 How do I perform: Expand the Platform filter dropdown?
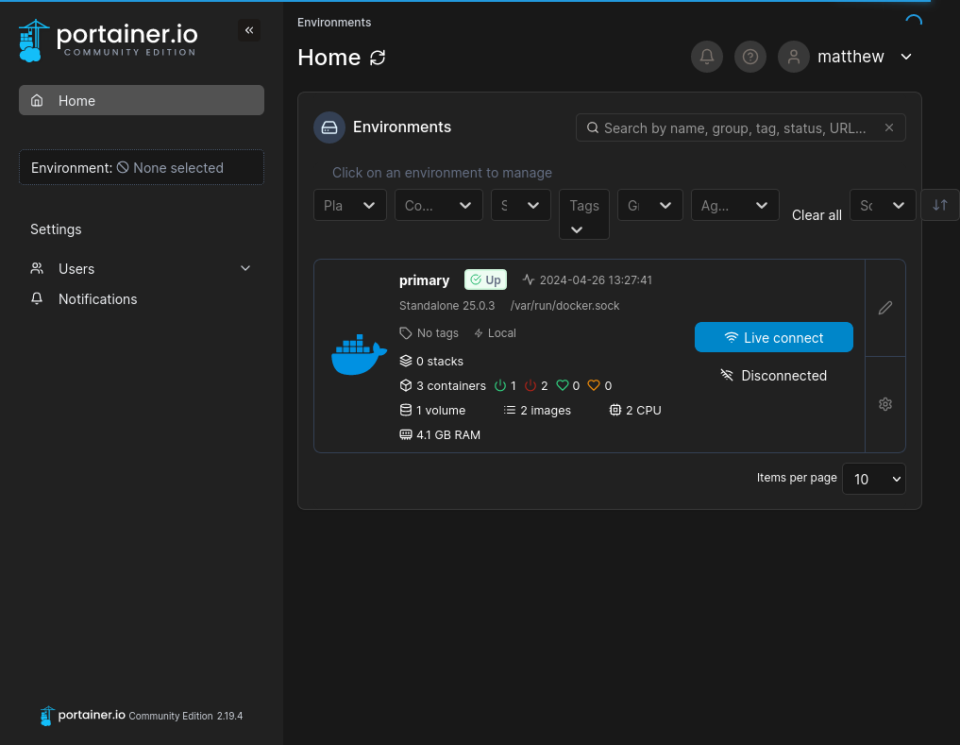[x=349, y=205]
